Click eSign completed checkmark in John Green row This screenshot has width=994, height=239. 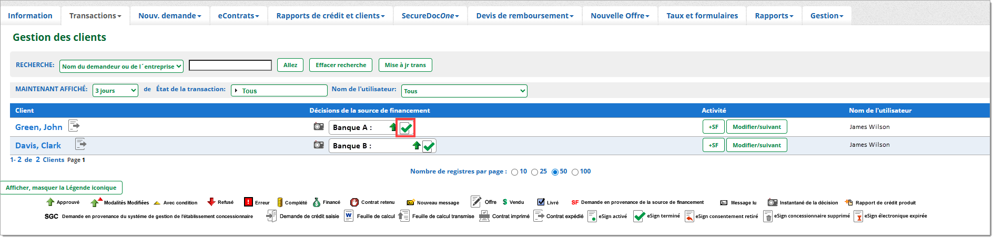pos(405,128)
